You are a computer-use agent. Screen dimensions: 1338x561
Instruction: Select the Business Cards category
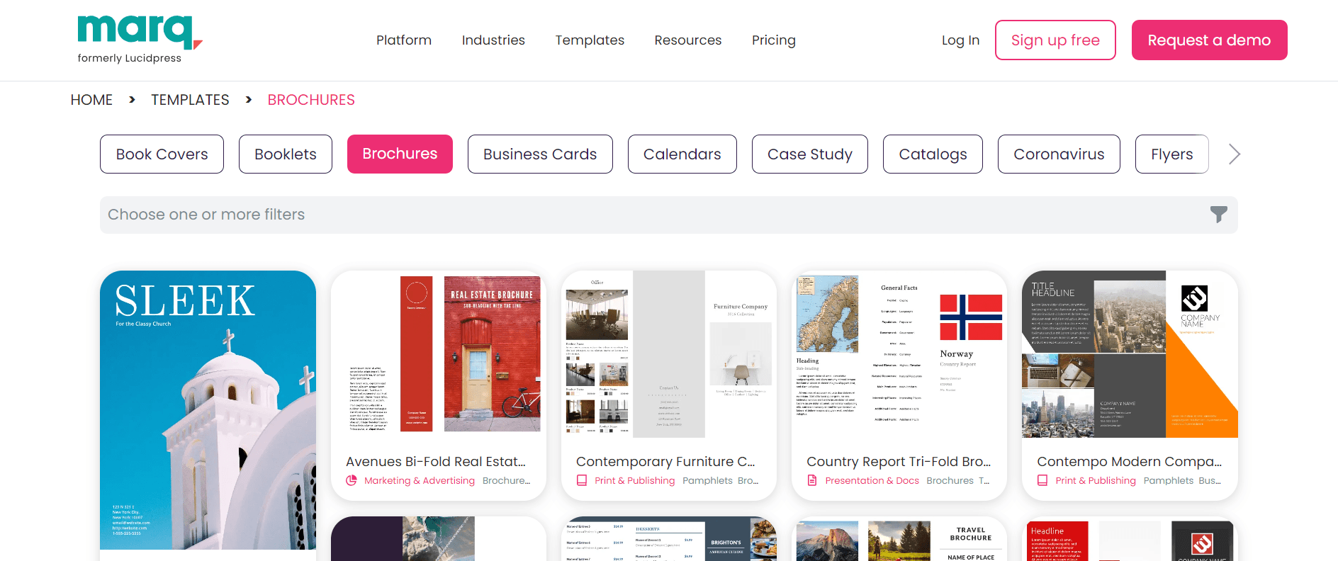(x=540, y=154)
